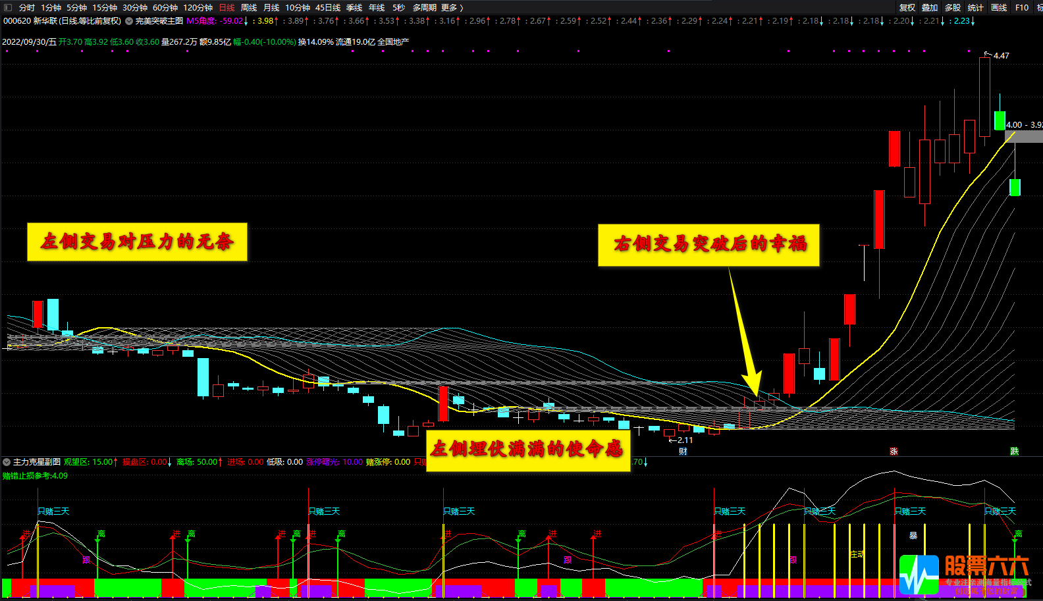Image resolution: width=1043 pixels, height=601 pixels.
Task: Select the 5秒 period tab
Action: (x=399, y=7)
